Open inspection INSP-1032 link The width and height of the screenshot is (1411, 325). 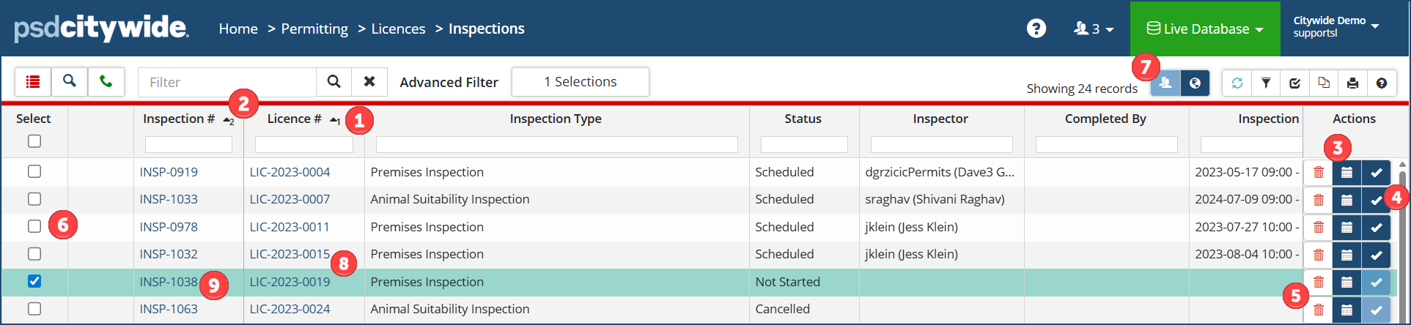pyautogui.click(x=169, y=254)
